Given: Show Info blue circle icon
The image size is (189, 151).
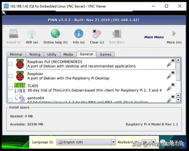Looking at the screenshot, I should point(79,34).
